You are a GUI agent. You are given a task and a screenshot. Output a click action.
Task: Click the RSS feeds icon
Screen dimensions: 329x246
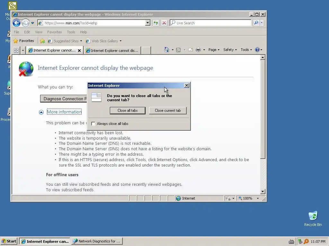[178, 50]
